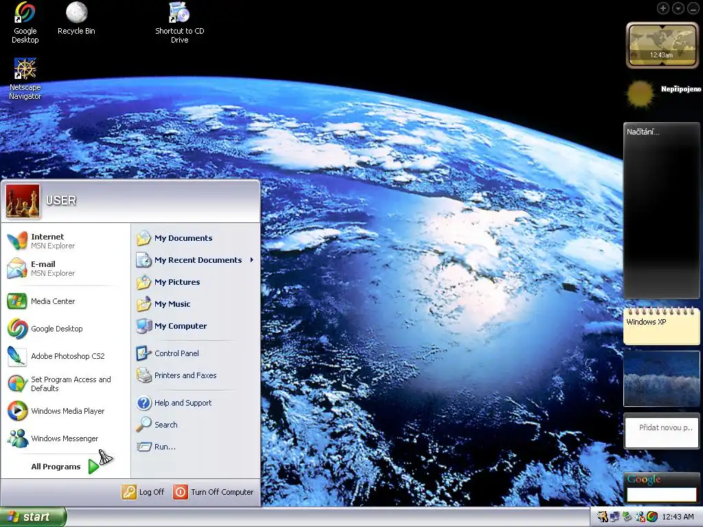
Task: Click the world map clock gadget
Action: [662, 45]
